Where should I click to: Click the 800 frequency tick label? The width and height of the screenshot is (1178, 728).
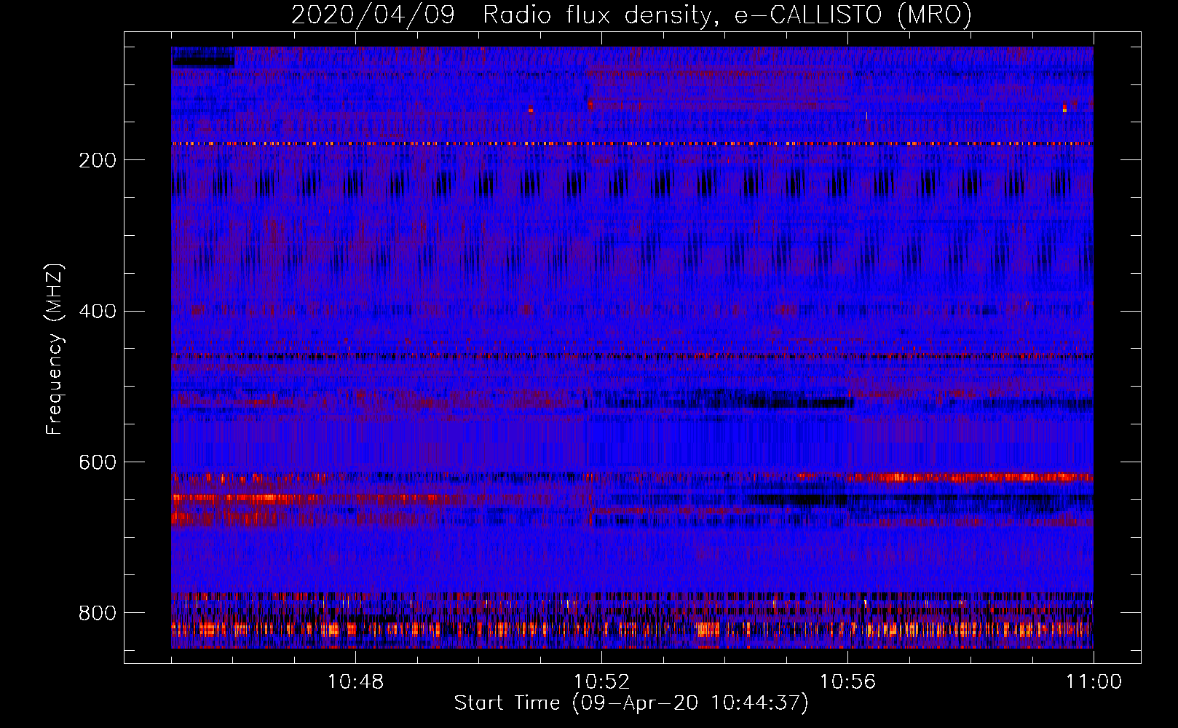98,613
